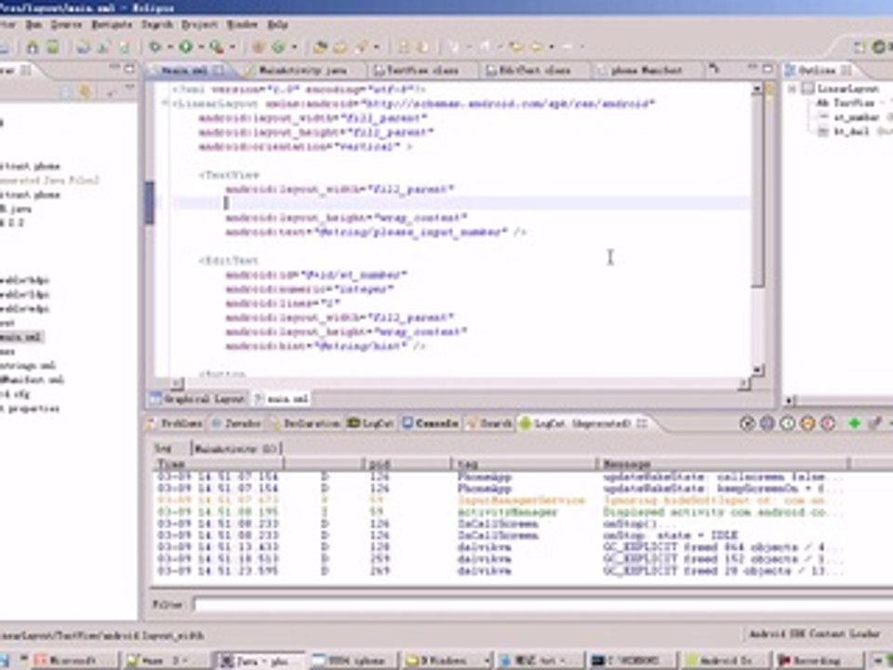
Task: Collapse the LinearLayout node in Outline
Action: 792,89
